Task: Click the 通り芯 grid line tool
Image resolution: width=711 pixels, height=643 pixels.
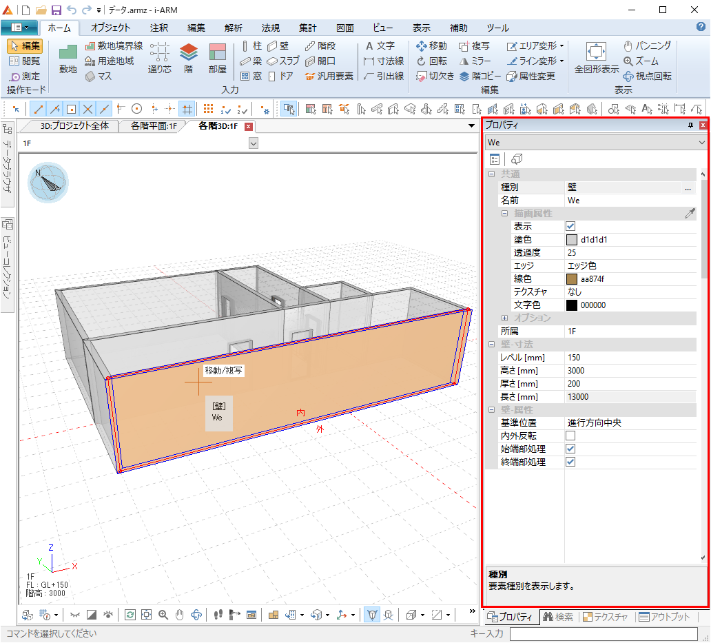Action: [160, 52]
